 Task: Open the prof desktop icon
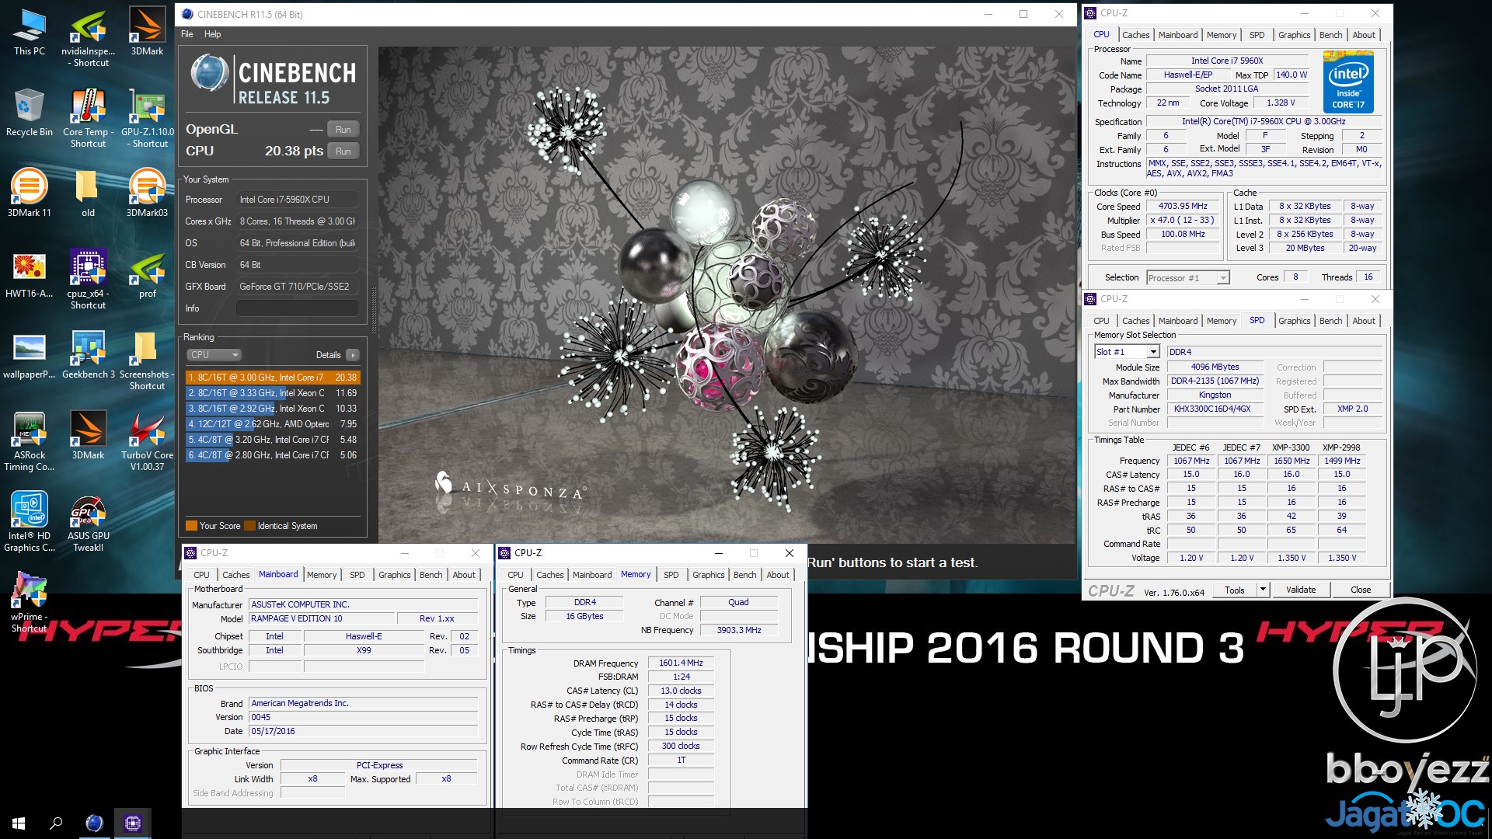pyautogui.click(x=147, y=275)
